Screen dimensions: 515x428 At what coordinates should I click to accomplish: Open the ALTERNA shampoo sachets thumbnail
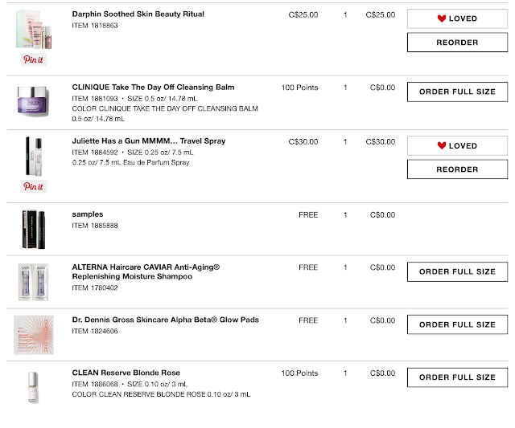click(34, 280)
